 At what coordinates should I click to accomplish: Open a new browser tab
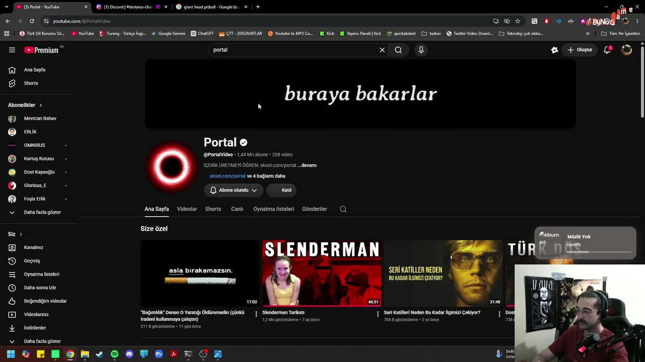[258, 7]
